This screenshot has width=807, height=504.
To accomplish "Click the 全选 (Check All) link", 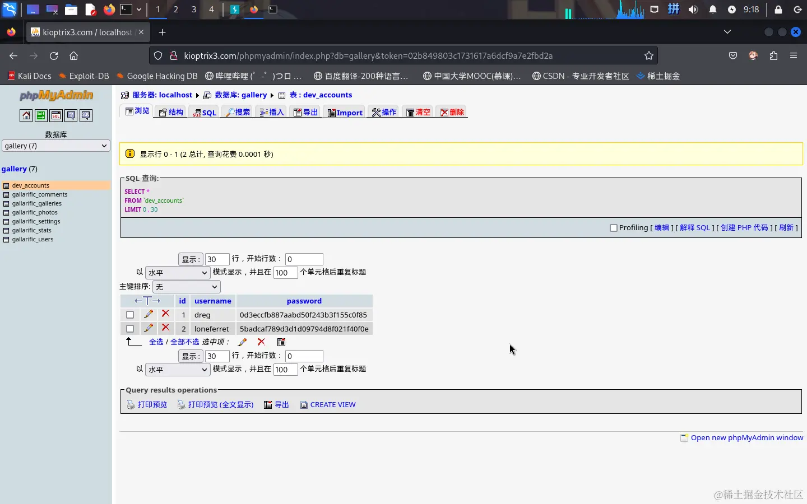I will (x=156, y=342).
